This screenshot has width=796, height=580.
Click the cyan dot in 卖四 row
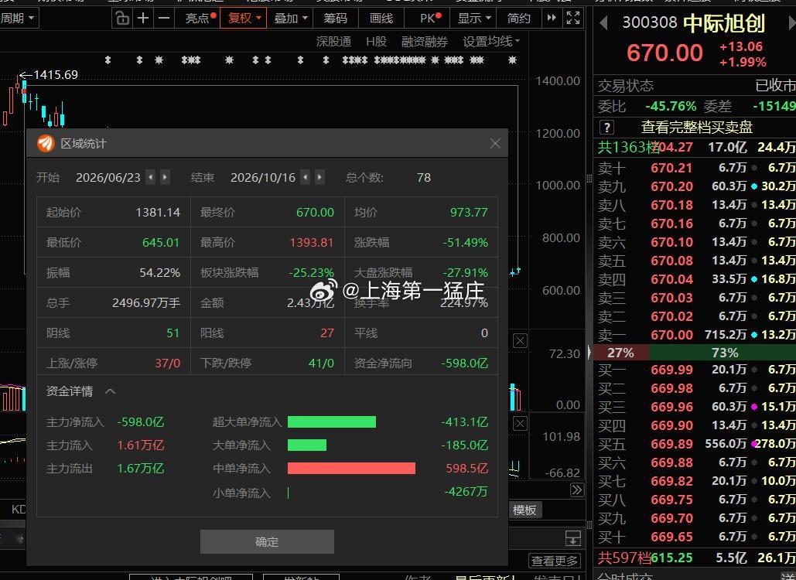[754, 279]
